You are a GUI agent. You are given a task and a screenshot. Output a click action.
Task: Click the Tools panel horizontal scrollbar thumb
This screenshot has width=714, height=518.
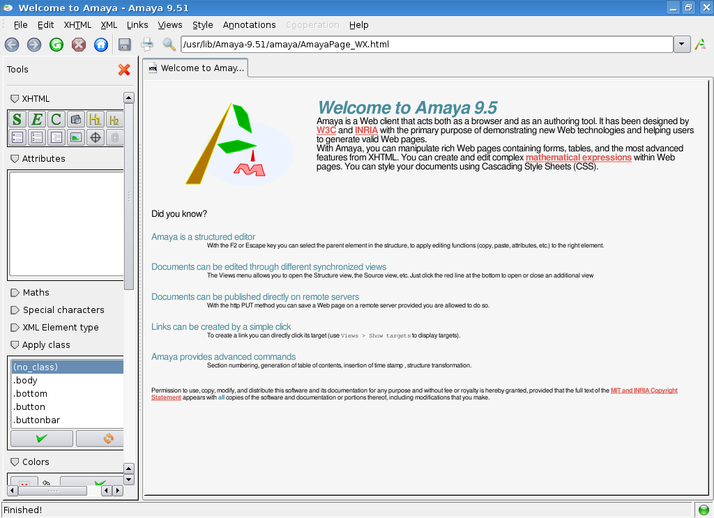[x=53, y=491]
